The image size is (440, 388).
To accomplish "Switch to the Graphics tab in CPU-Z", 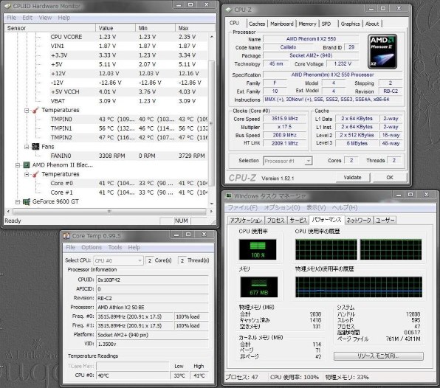I will coord(350,24).
